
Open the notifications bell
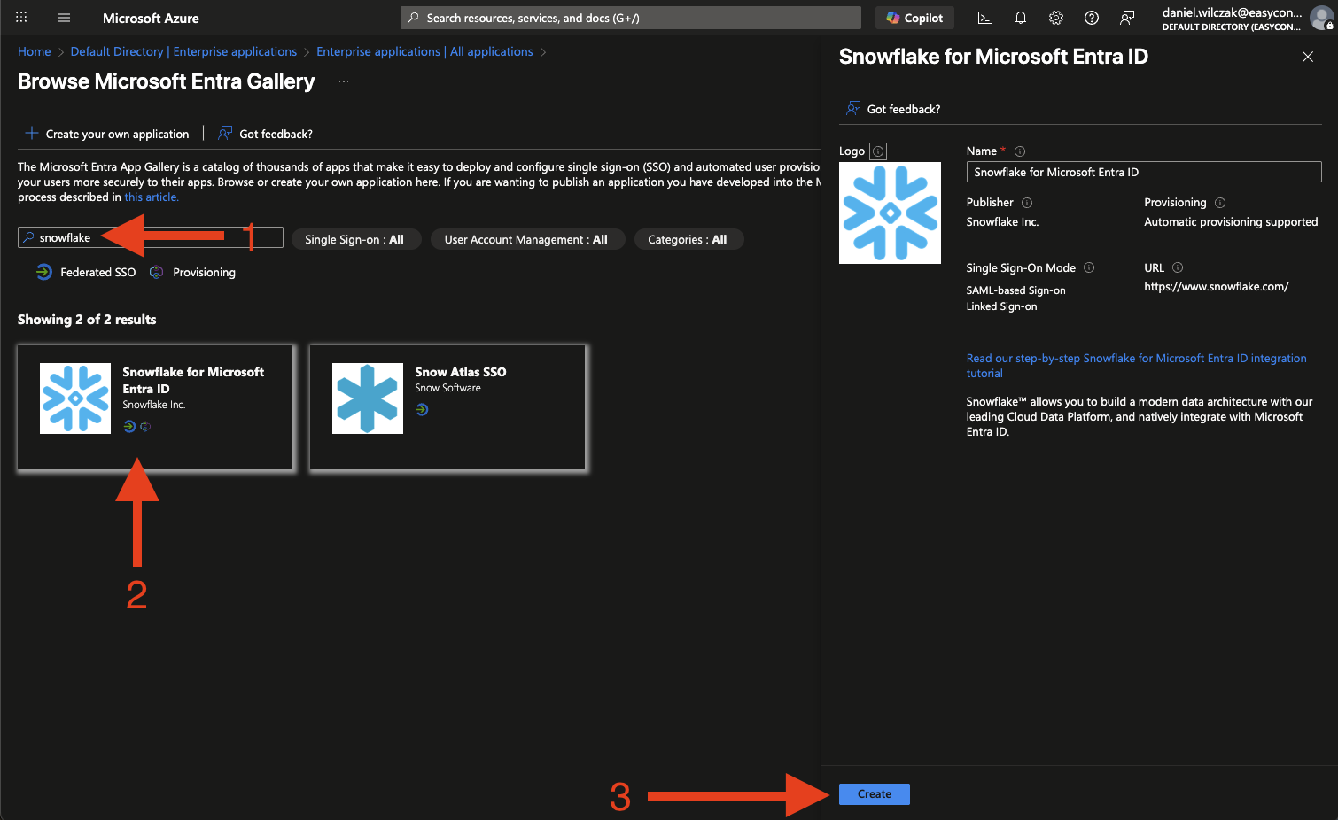tap(1020, 18)
